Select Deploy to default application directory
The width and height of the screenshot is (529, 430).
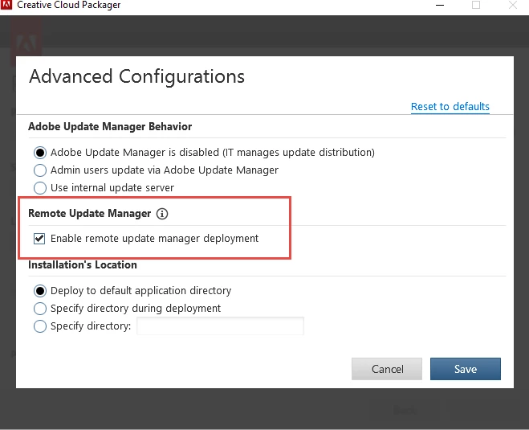pos(40,291)
